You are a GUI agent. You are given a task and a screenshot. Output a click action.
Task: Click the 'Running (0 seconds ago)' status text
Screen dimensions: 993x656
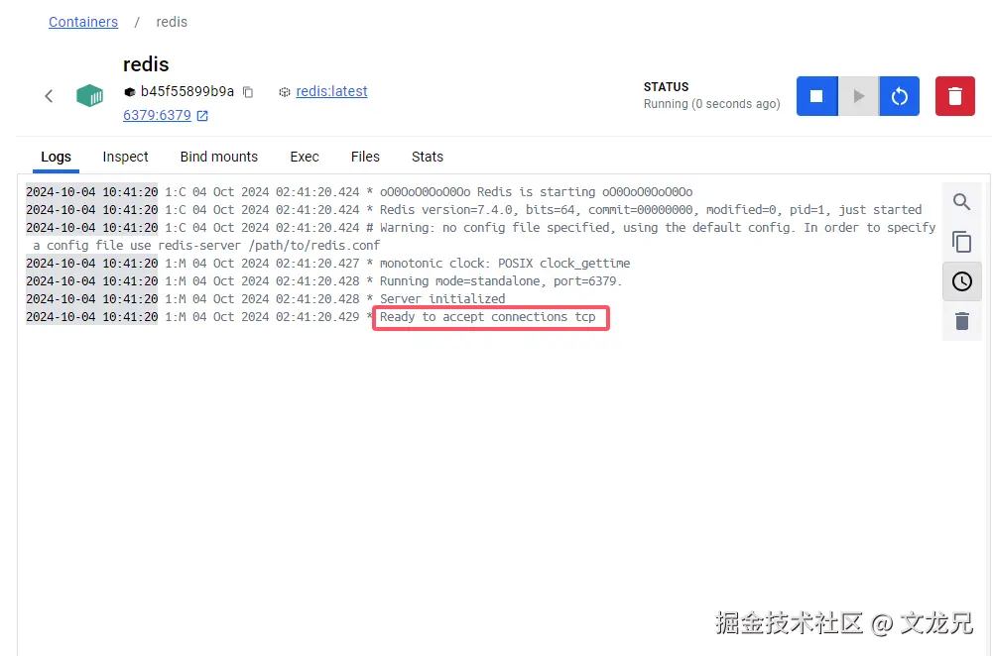712,104
